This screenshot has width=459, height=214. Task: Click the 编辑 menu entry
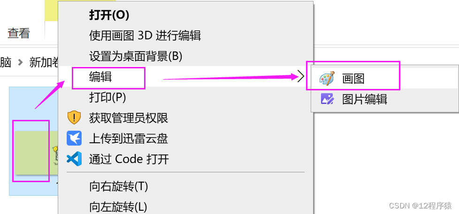(100, 77)
